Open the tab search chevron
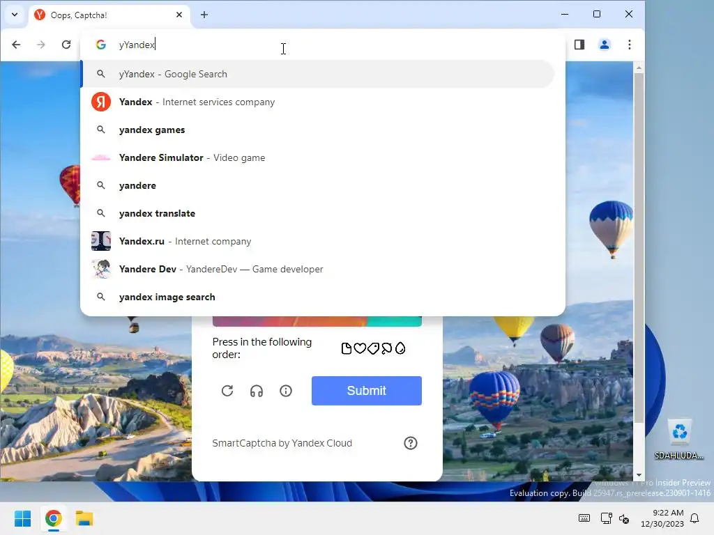This screenshot has width=714, height=535. click(15, 15)
